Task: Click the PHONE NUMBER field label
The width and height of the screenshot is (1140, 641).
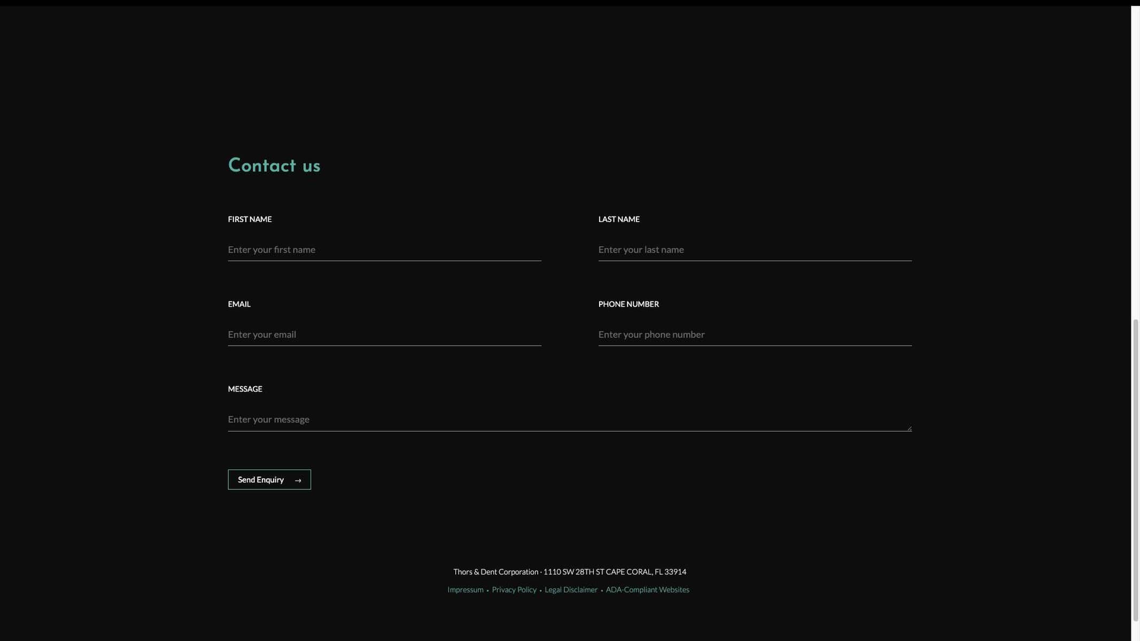Action: pyautogui.click(x=629, y=304)
